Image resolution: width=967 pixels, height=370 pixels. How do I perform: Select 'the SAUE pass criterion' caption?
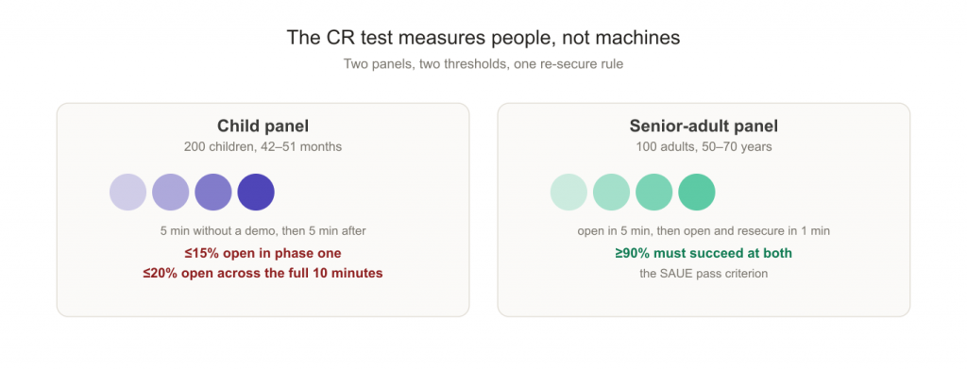(704, 274)
